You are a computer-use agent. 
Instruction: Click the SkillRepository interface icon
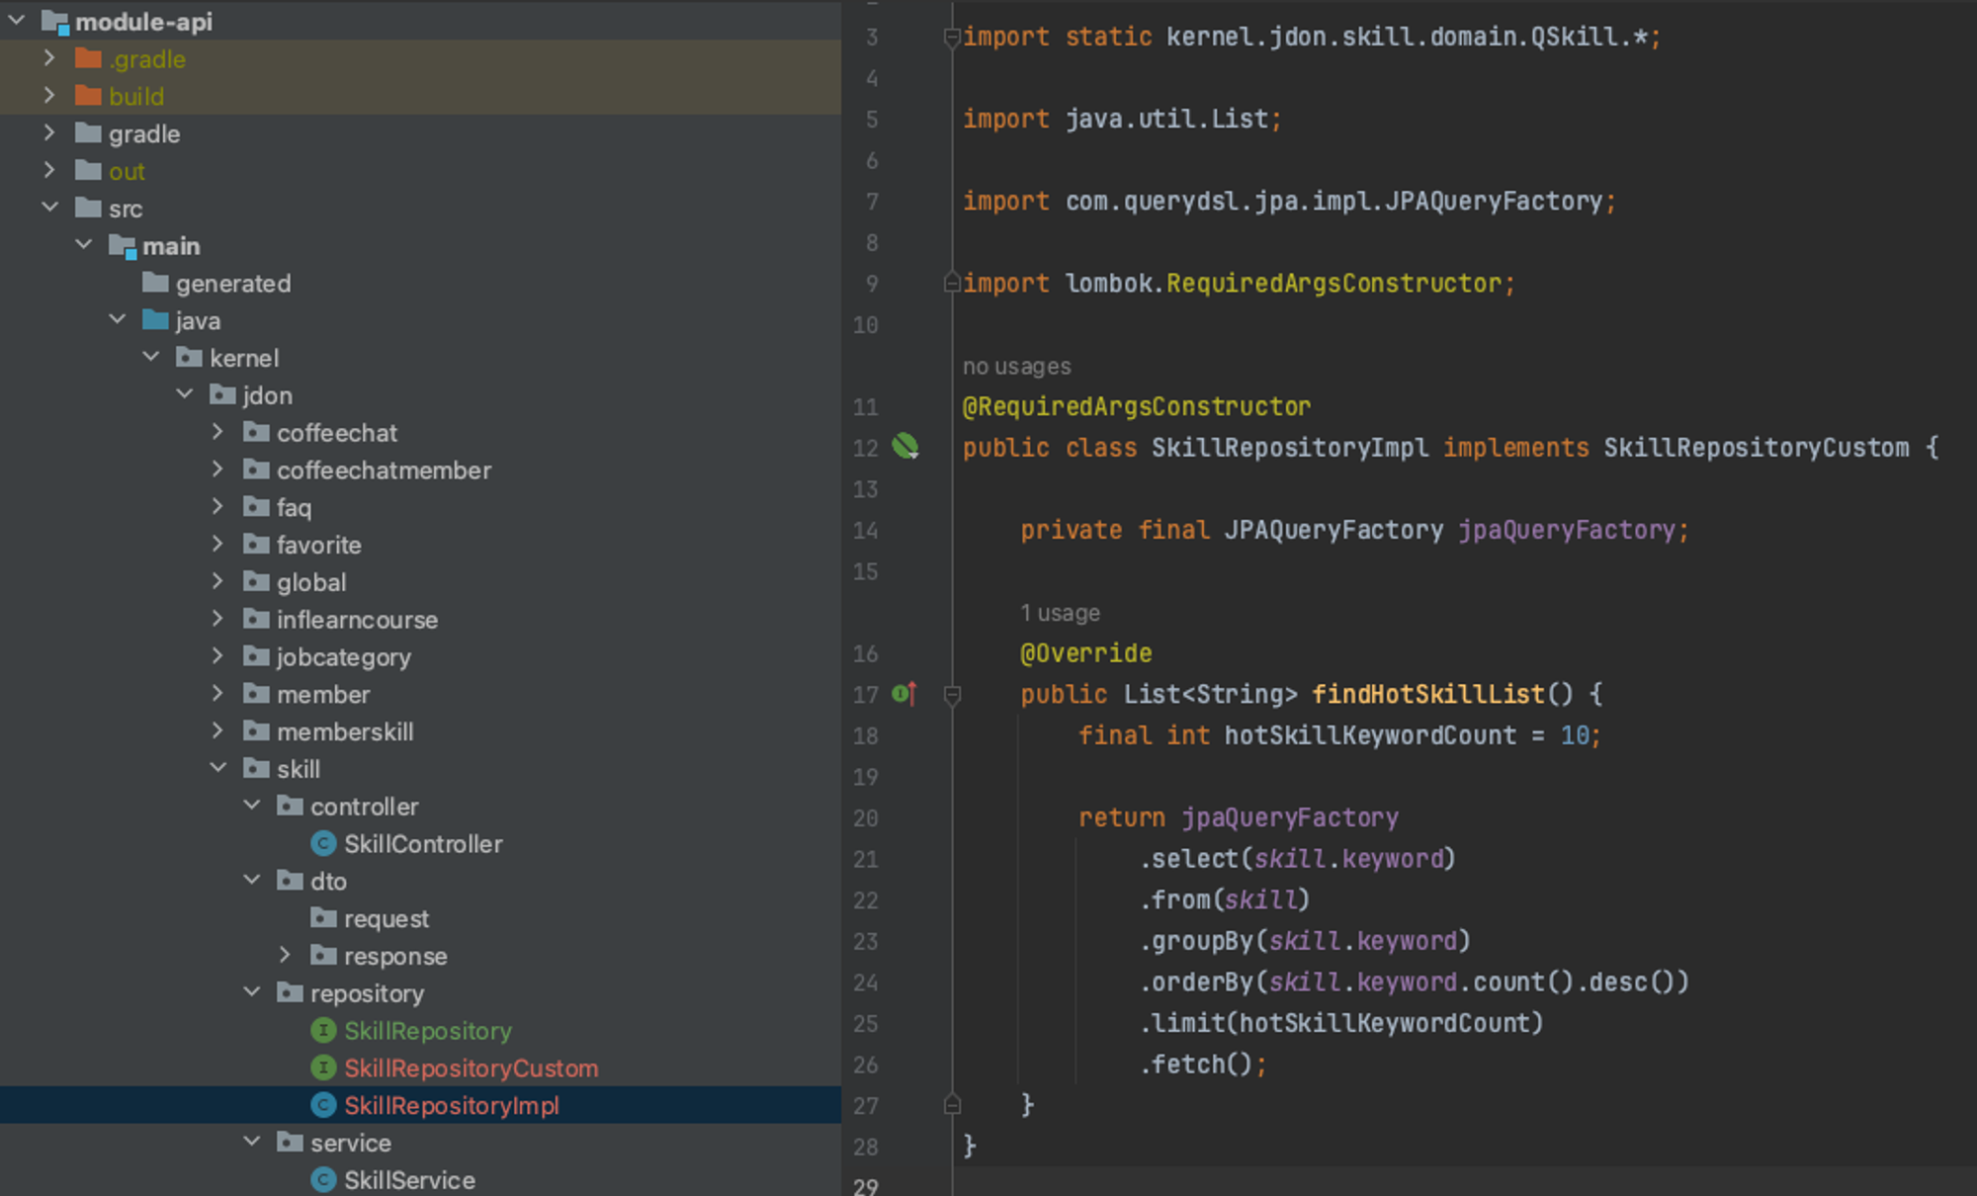pyautogui.click(x=323, y=1031)
